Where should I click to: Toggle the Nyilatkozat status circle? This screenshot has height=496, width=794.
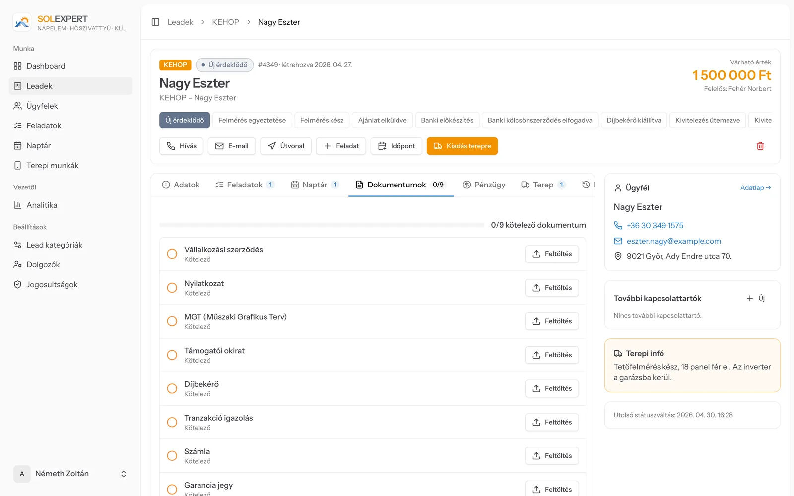172,288
